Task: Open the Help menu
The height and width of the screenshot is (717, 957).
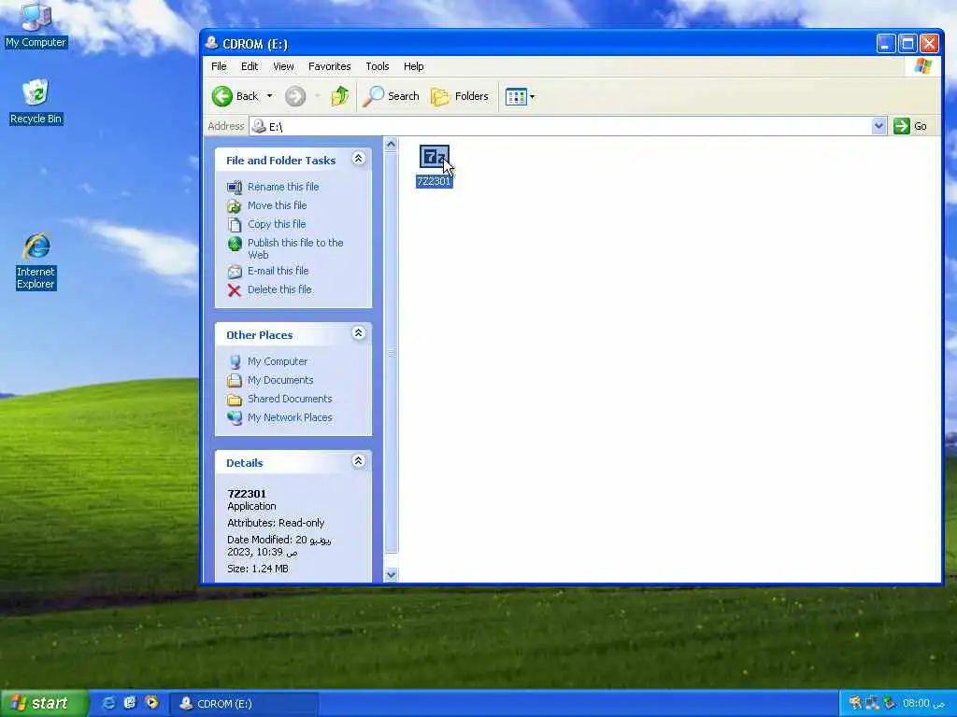Action: (x=413, y=66)
